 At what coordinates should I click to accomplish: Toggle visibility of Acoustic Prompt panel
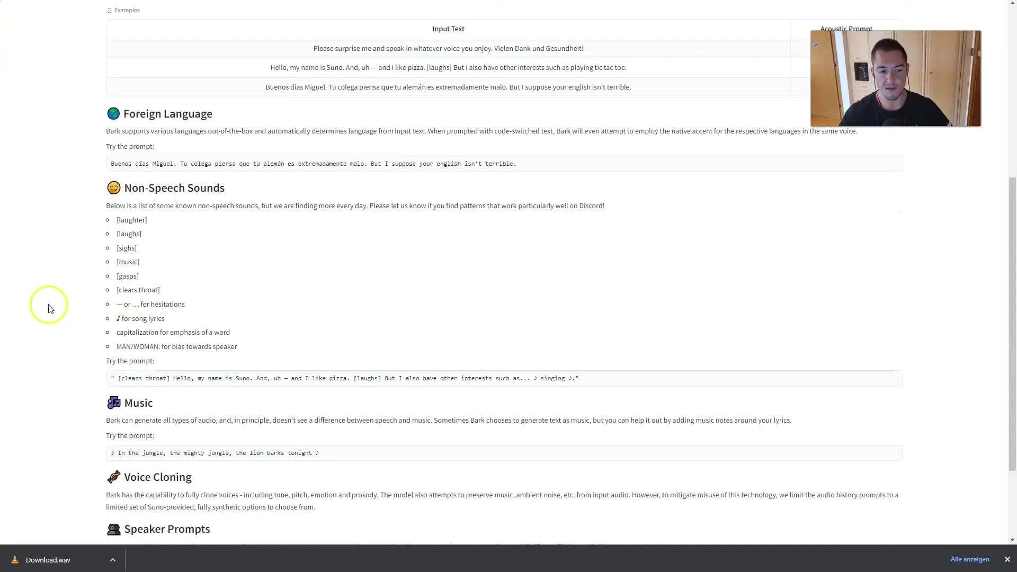[846, 28]
